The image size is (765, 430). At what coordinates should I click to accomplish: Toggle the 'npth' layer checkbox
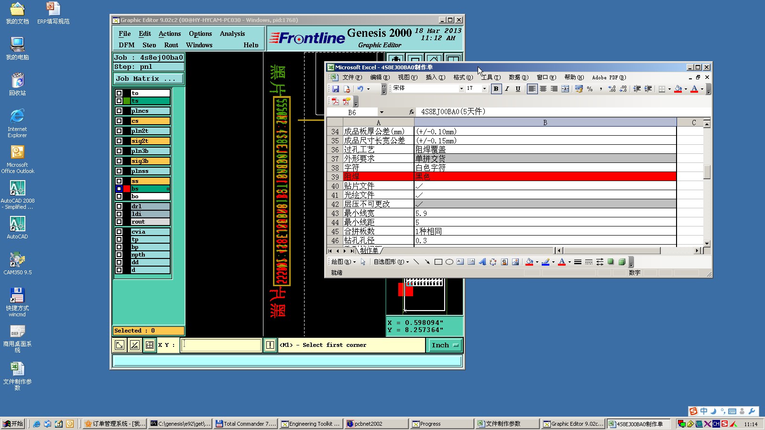(x=119, y=255)
